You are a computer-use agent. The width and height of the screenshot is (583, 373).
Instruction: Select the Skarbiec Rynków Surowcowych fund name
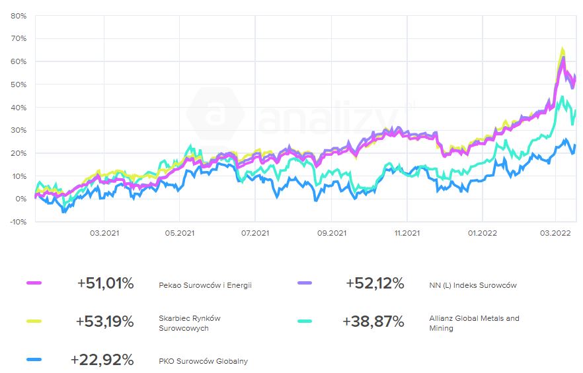coord(190,323)
